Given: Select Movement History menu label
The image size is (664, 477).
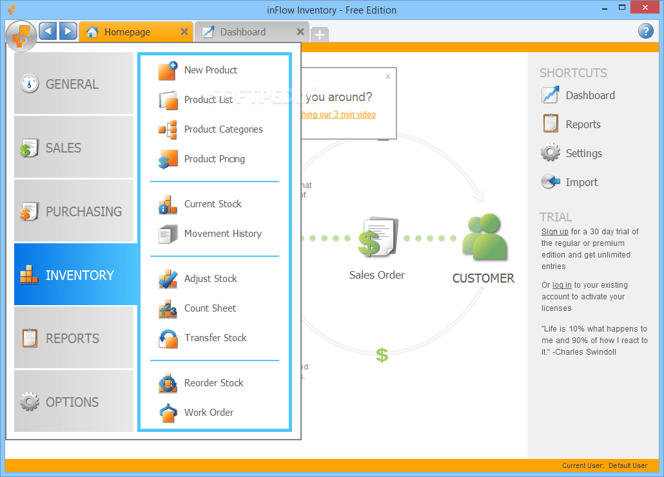Looking at the screenshot, I should [x=223, y=234].
